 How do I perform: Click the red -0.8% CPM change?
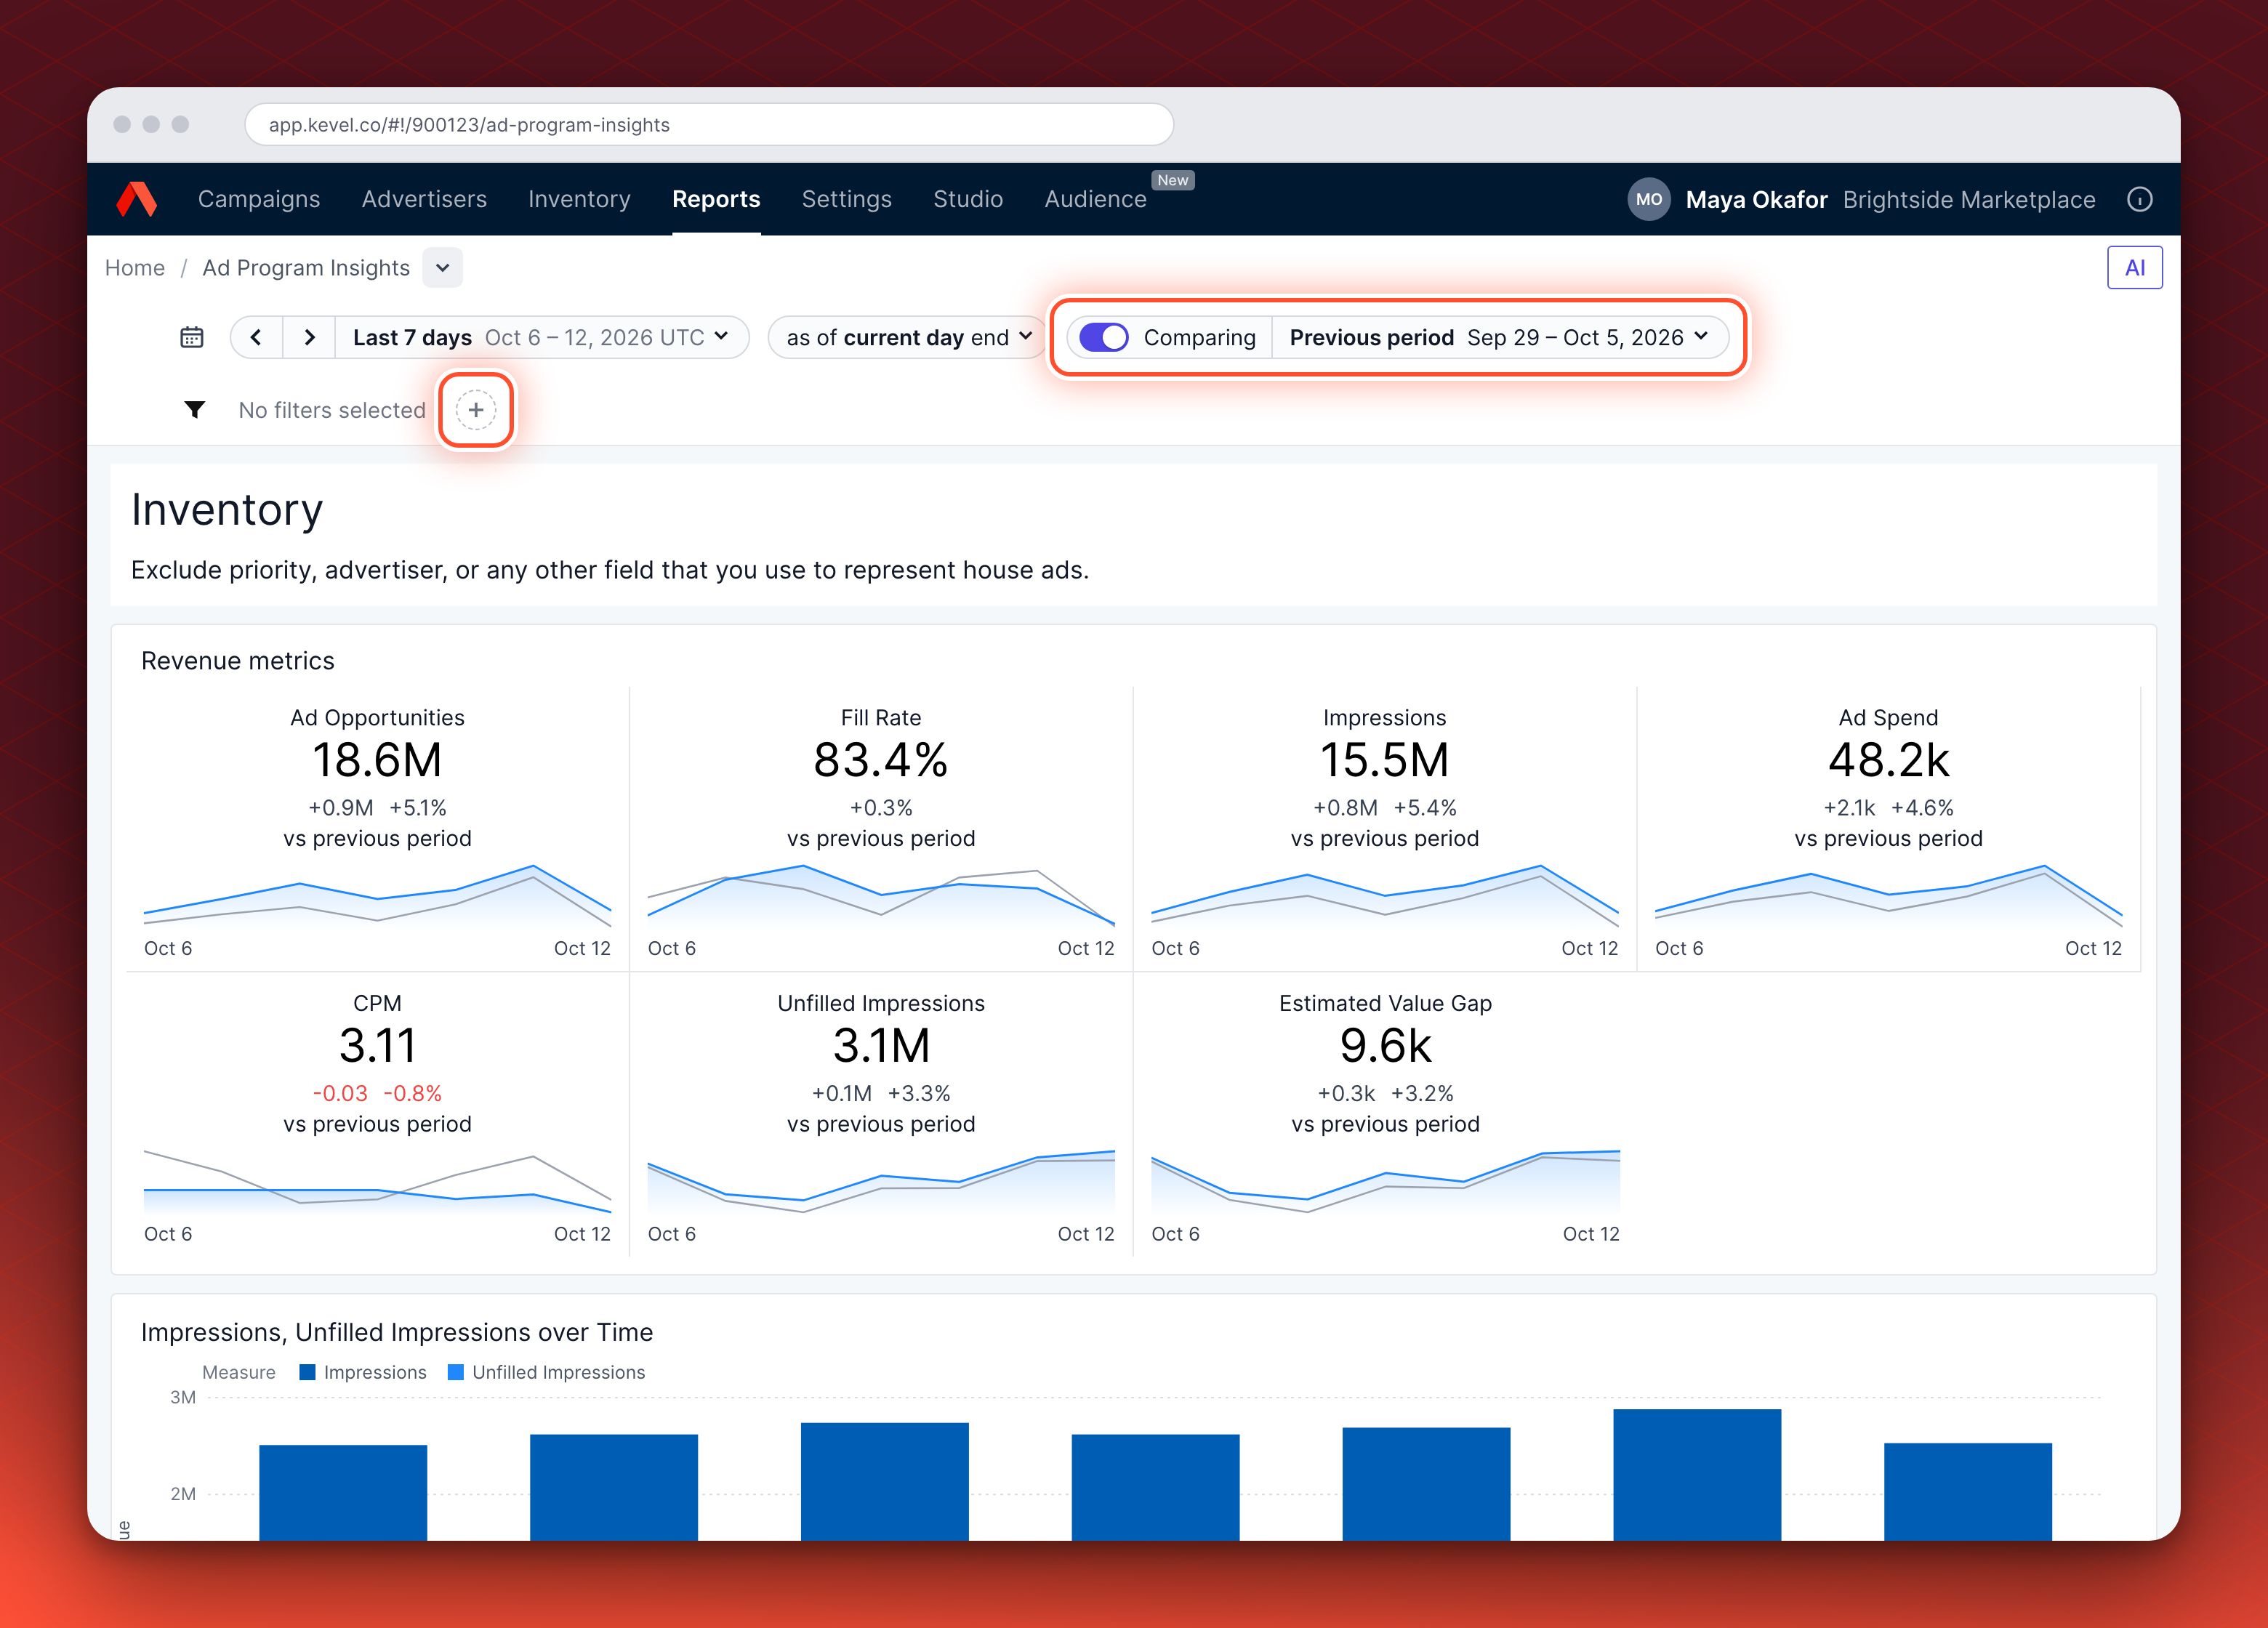click(x=412, y=1093)
